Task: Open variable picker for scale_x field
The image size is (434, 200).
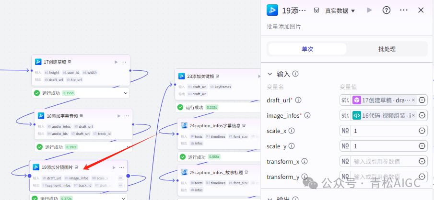Action: point(422,131)
